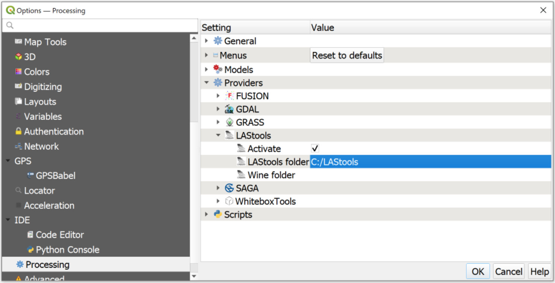Click the sidebar scroll up arrow
This screenshot has height=283, width=555.
click(194, 38)
